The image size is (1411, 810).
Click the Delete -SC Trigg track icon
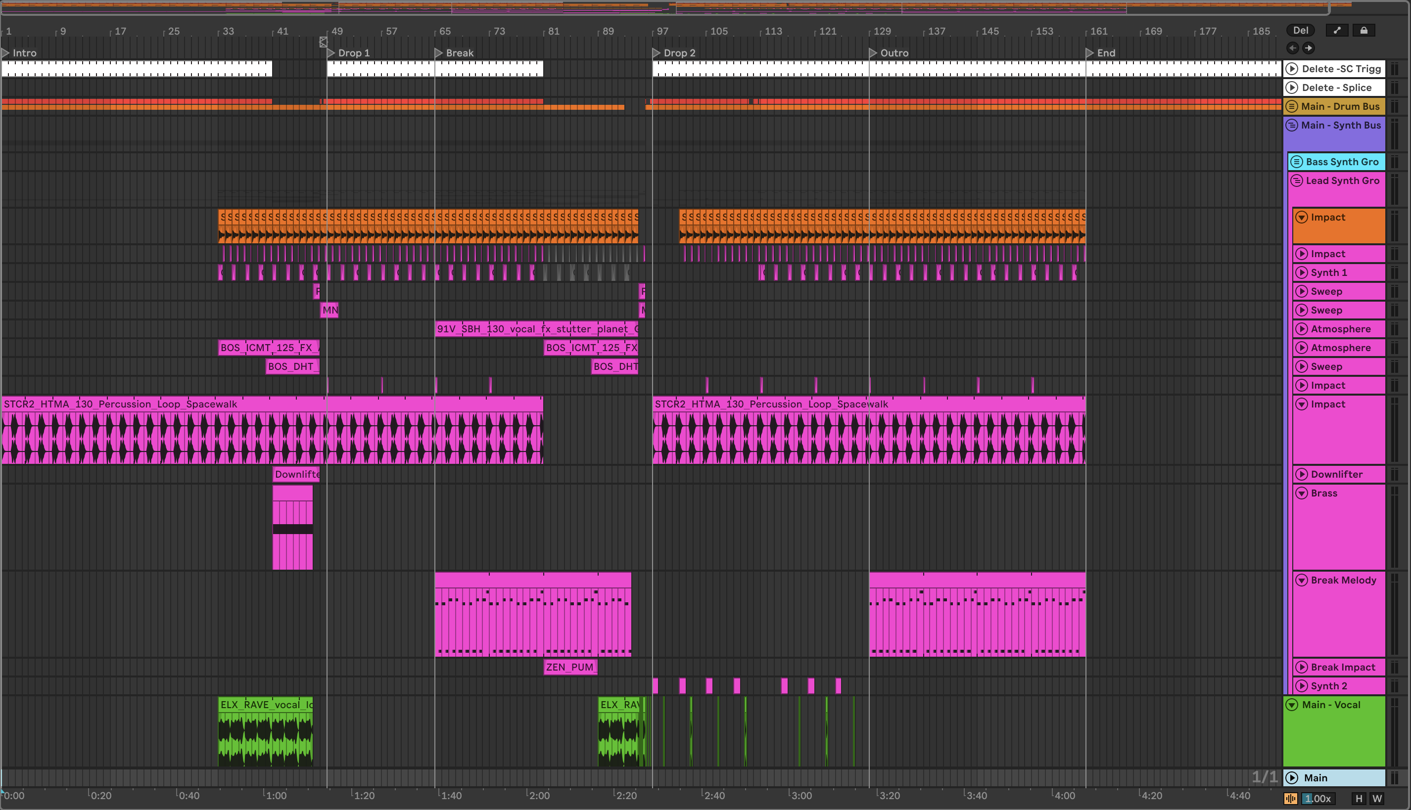click(1292, 69)
